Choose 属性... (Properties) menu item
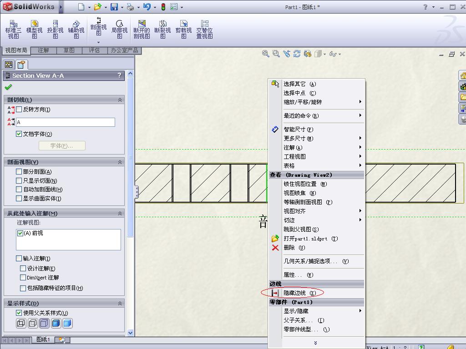The height and width of the screenshot is (349, 466). pos(317,275)
